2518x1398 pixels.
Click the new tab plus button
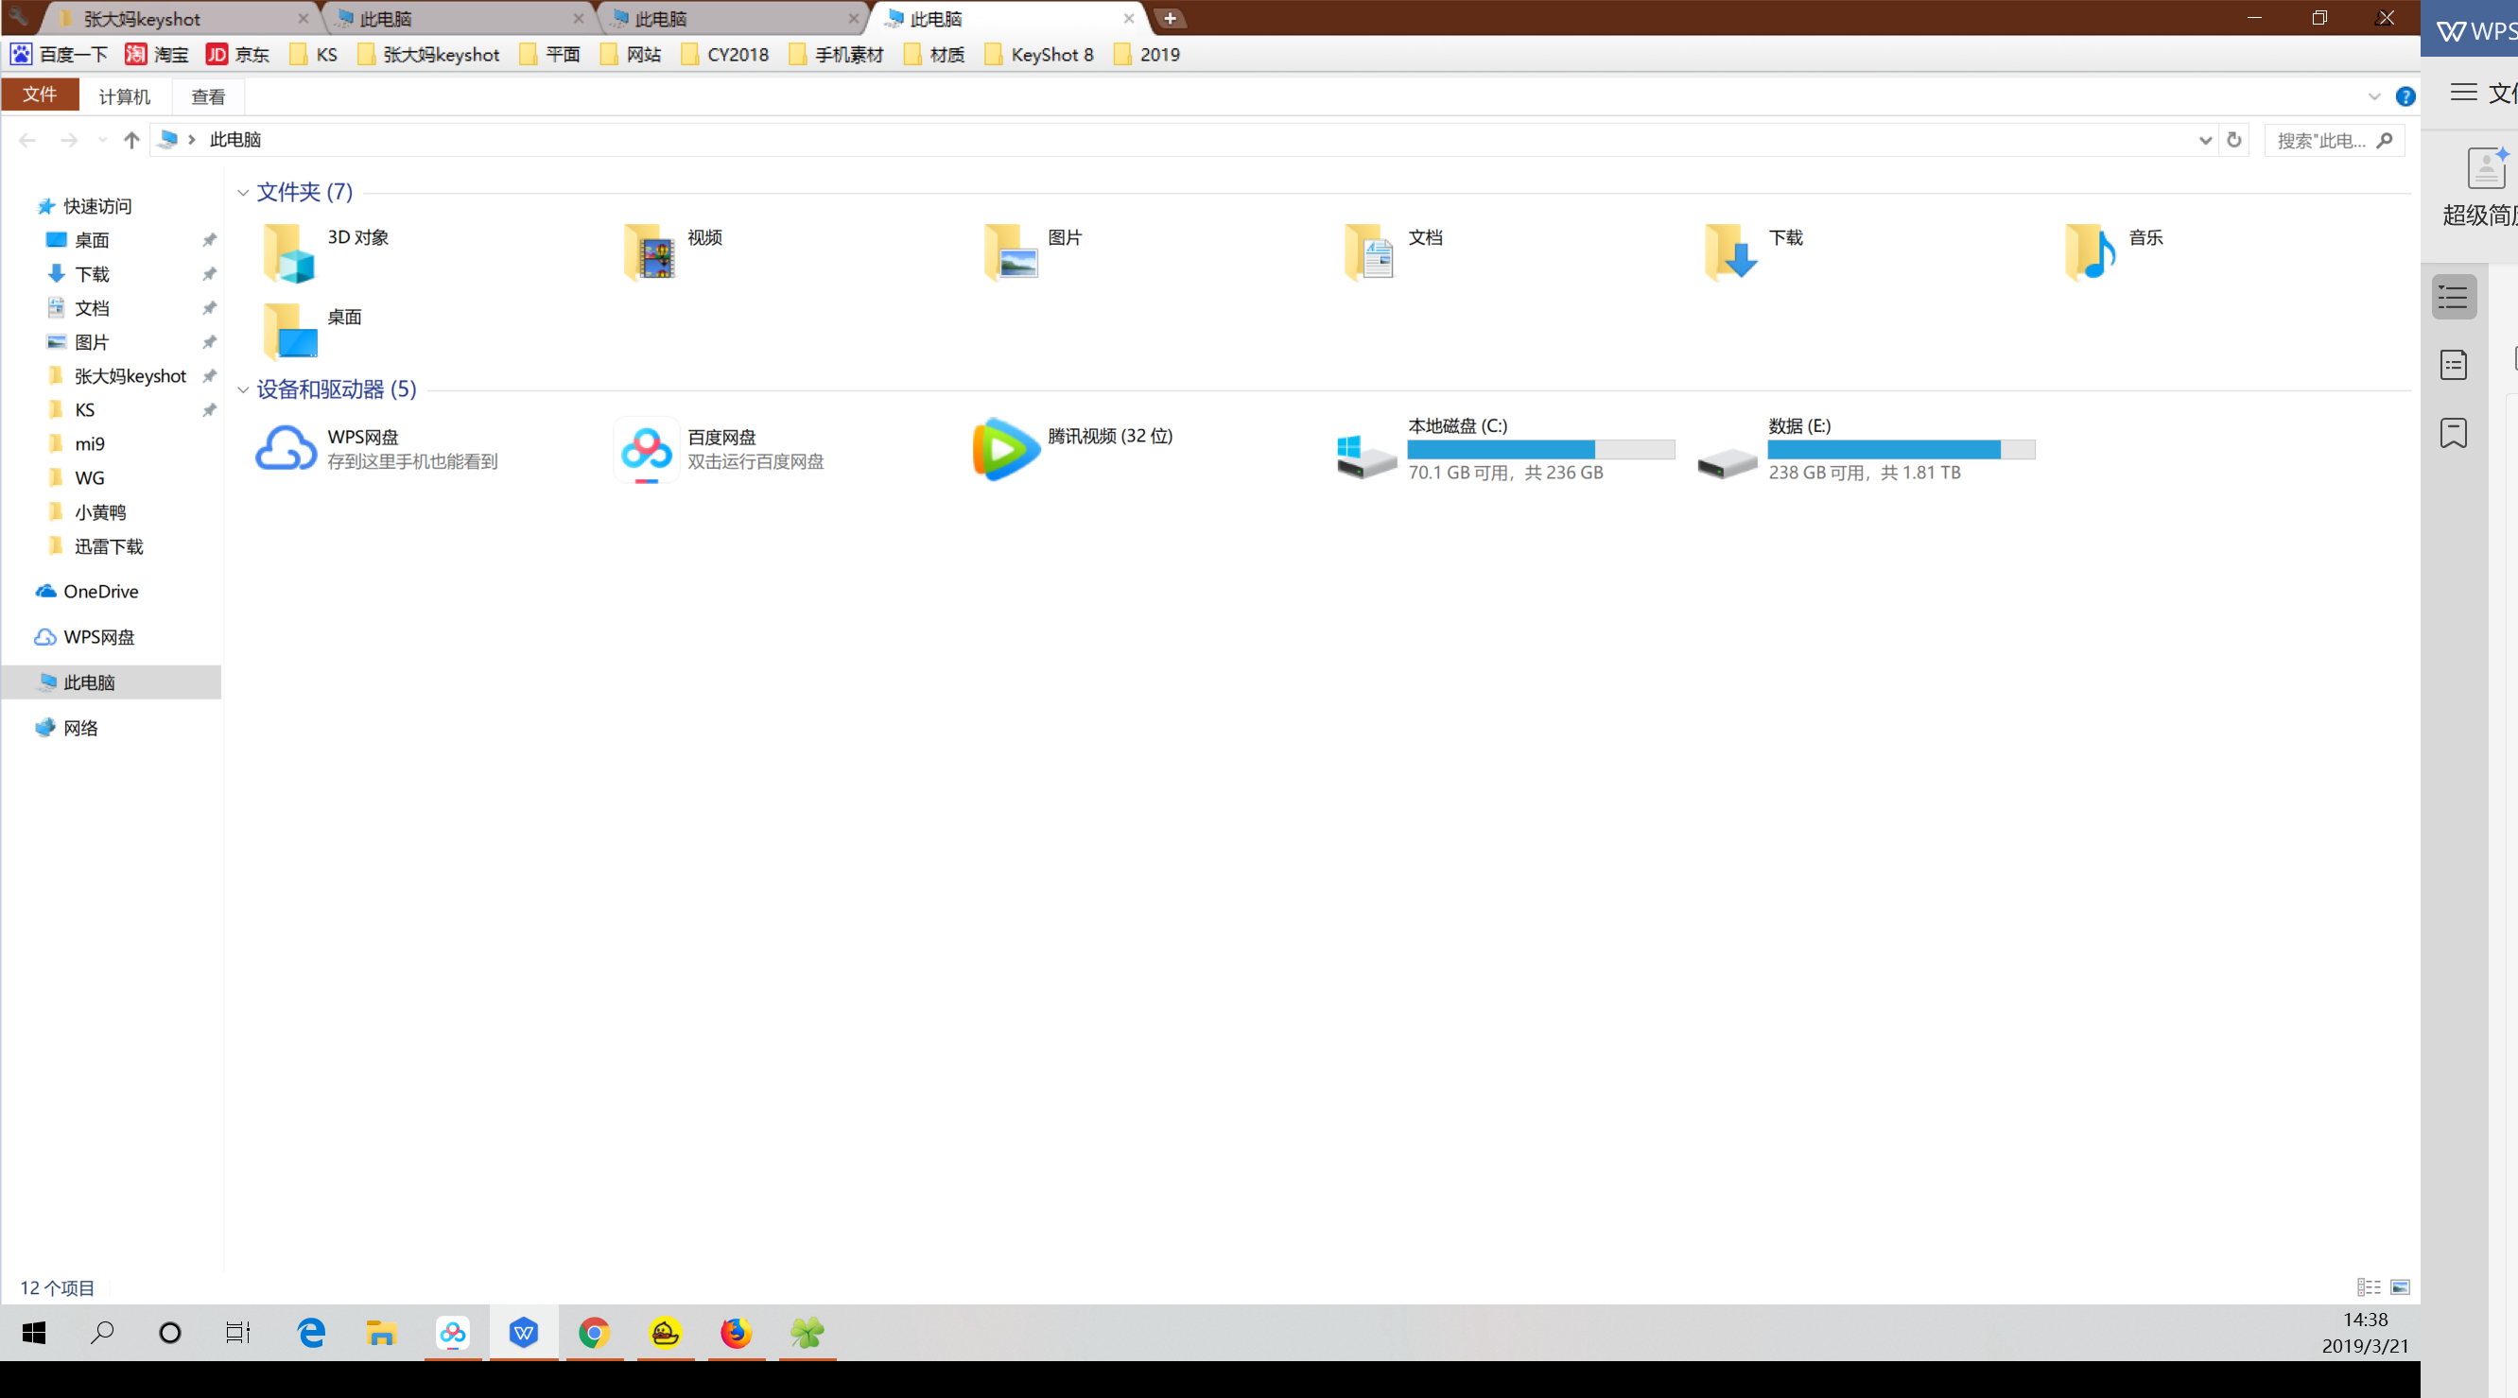pos(1169,19)
